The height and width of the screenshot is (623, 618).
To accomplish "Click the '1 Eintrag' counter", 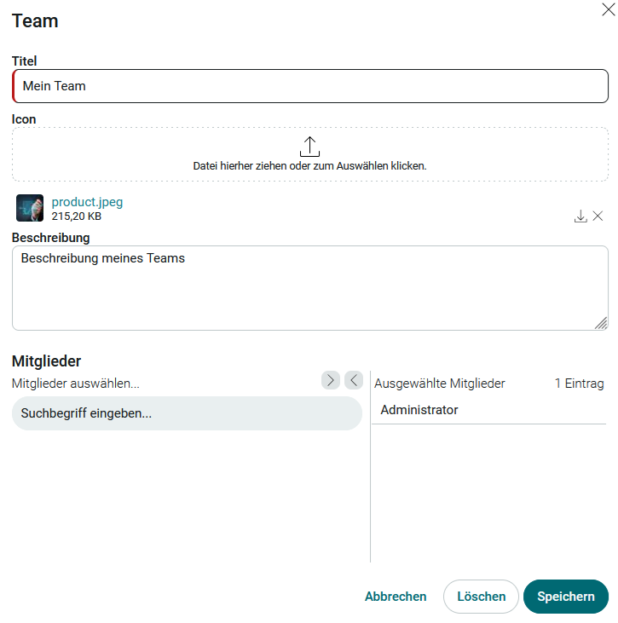I will click(x=579, y=384).
